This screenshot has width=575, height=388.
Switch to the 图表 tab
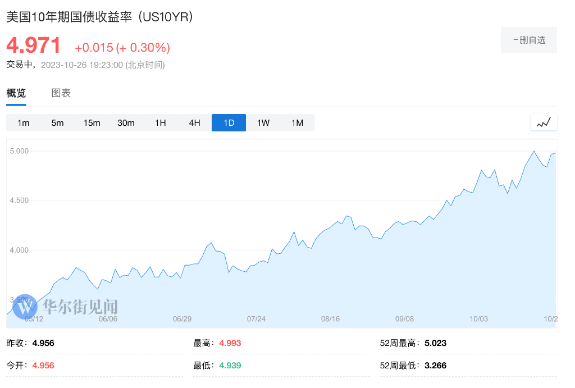click(x=61, y=93)
